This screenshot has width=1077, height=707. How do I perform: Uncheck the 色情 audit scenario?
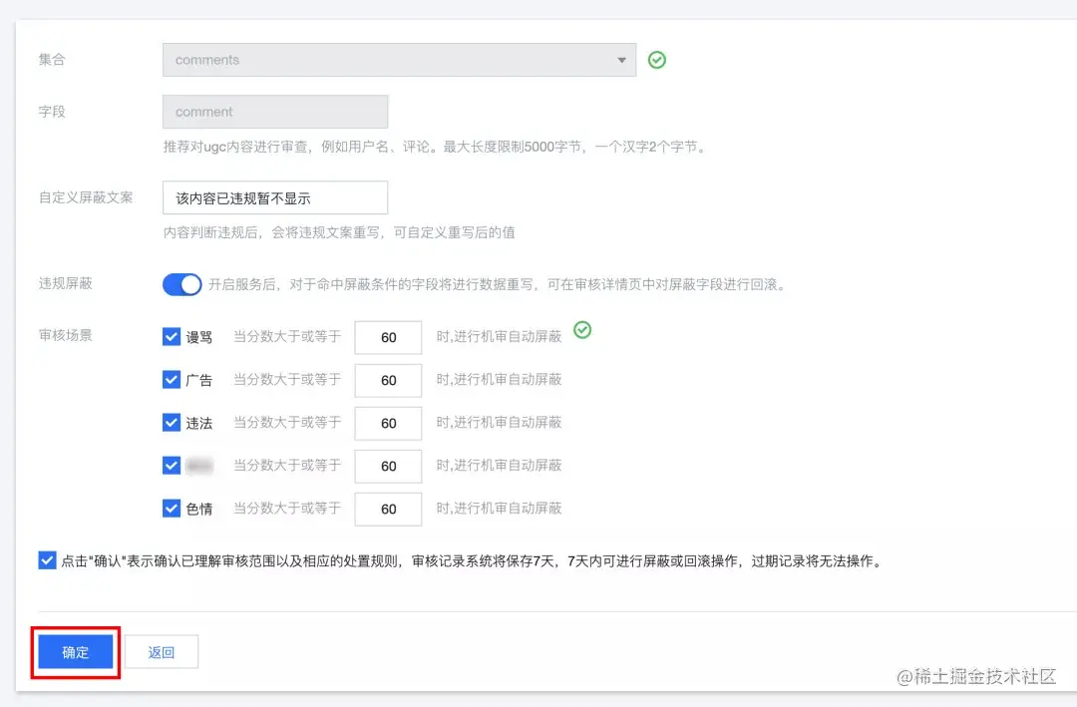pos(171,509)
